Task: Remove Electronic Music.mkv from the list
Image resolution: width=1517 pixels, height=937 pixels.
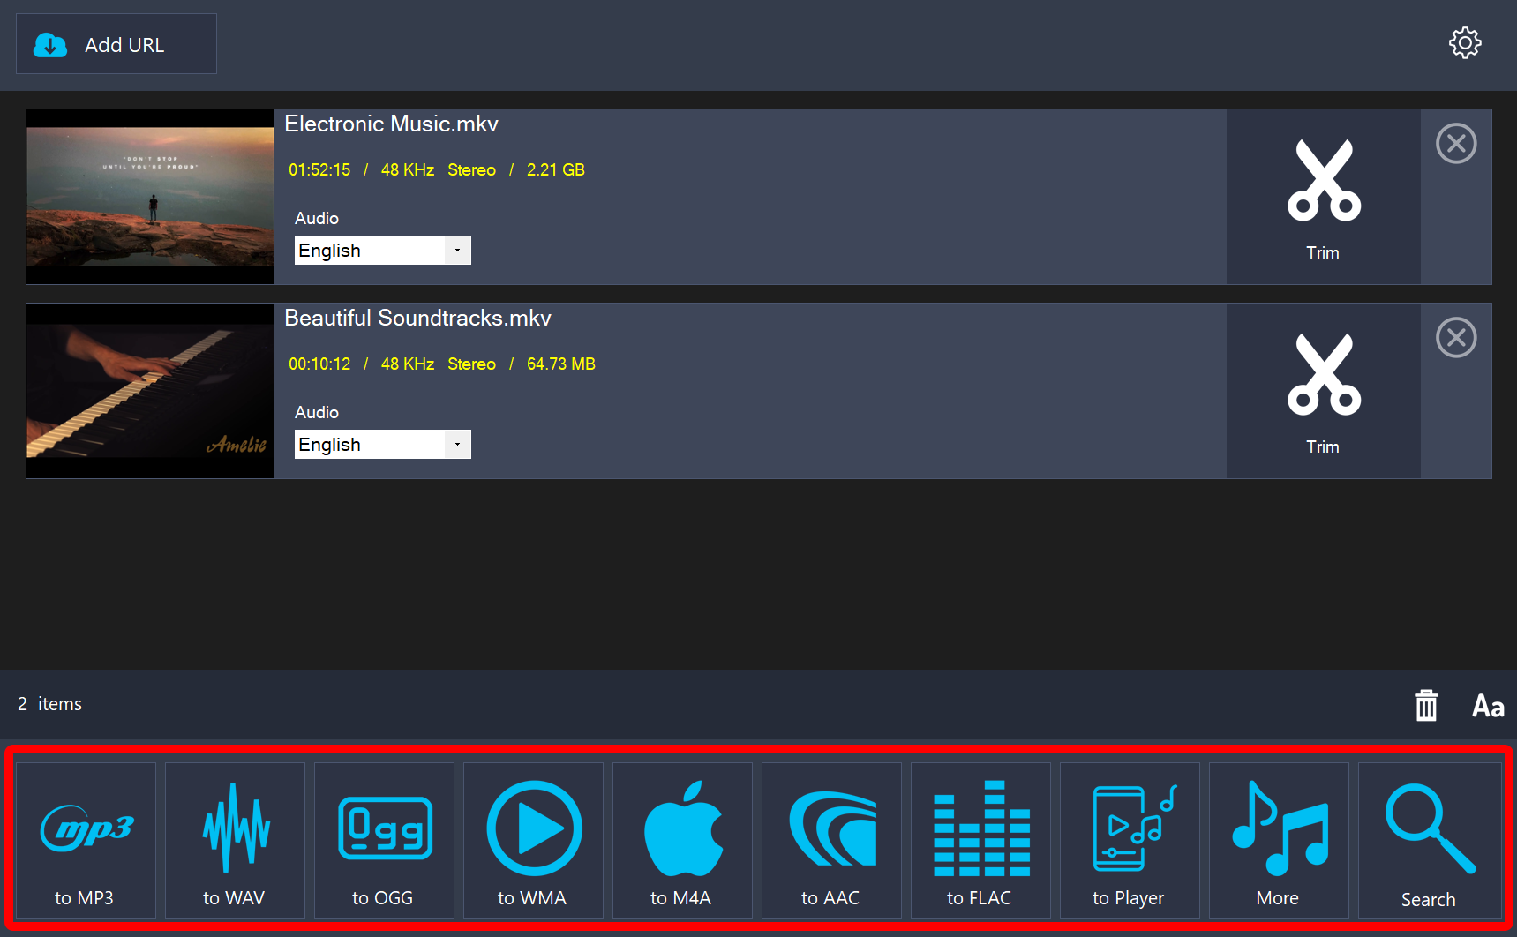Action: [1456, 144]
